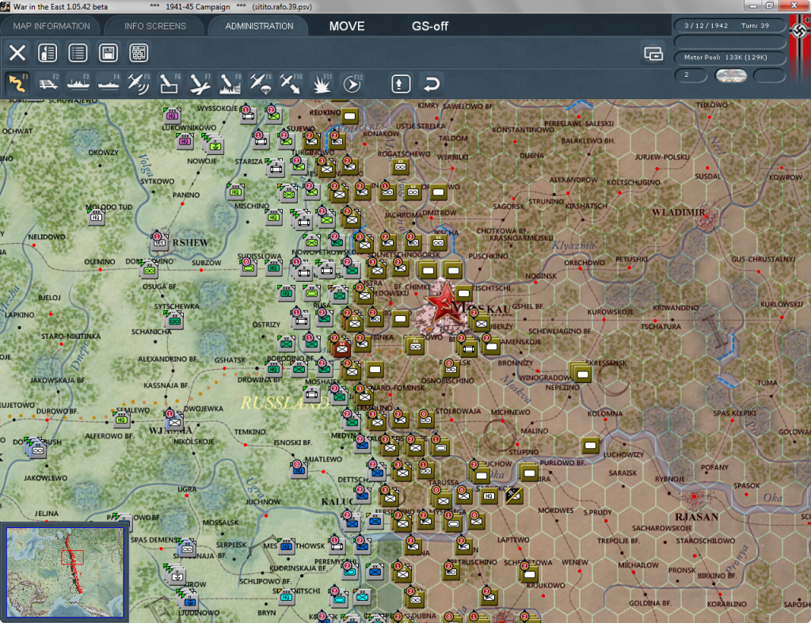Select HQ counter below Molodo Tud label
The width and height of the screenshot is (811, 623).
tap(96, 217)
